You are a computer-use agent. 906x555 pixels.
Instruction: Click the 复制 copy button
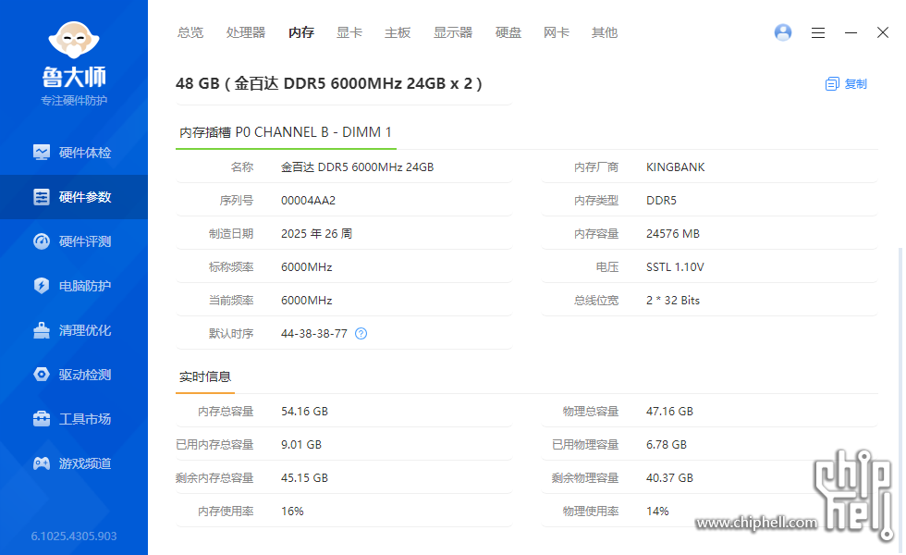pos(854,83)
